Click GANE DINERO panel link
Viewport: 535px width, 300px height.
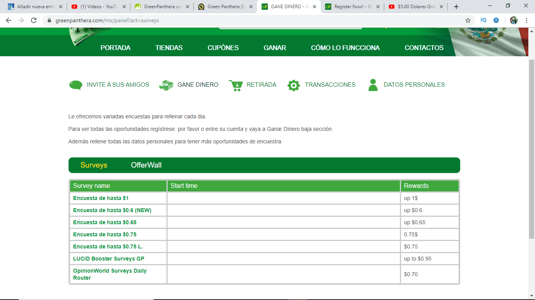click(198, 85)
